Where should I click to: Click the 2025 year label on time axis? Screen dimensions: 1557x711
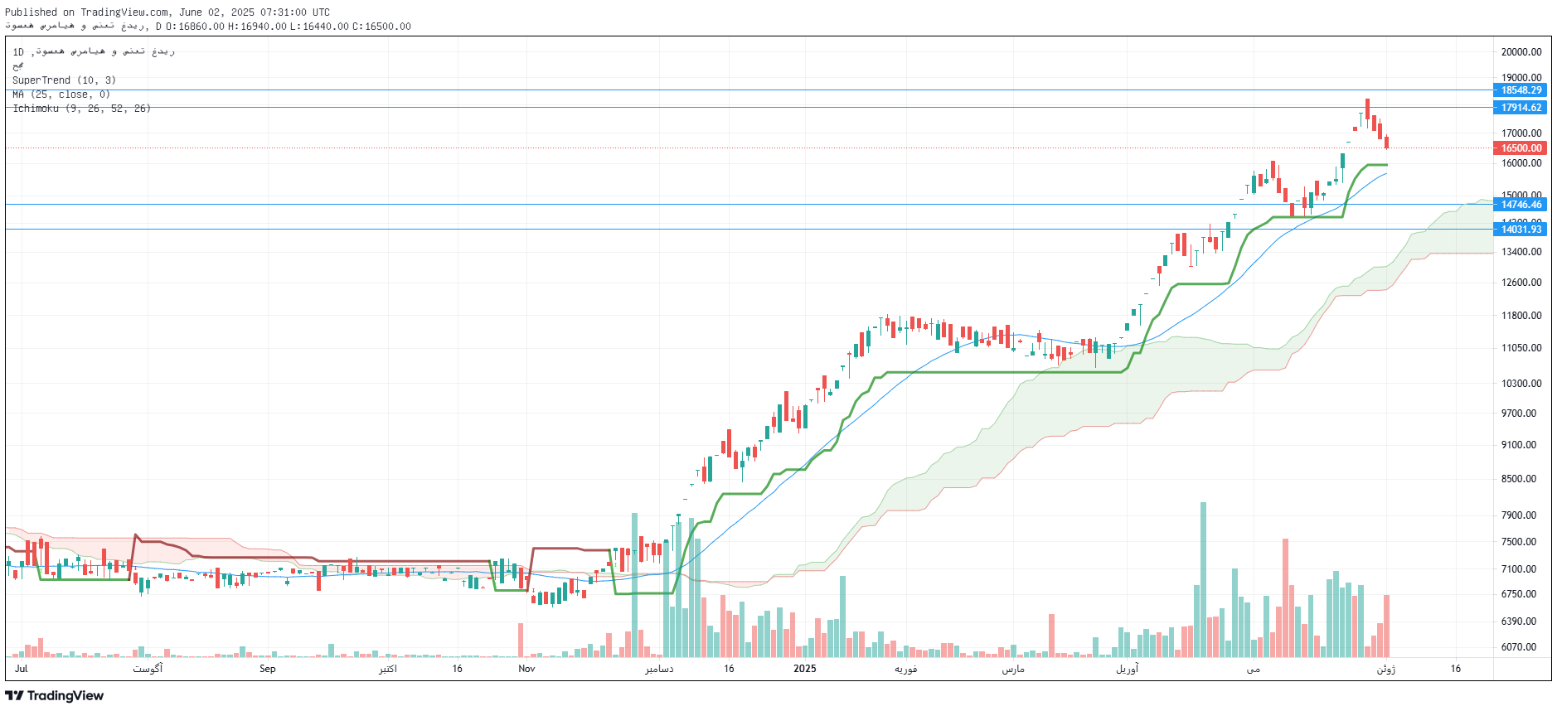804,669
